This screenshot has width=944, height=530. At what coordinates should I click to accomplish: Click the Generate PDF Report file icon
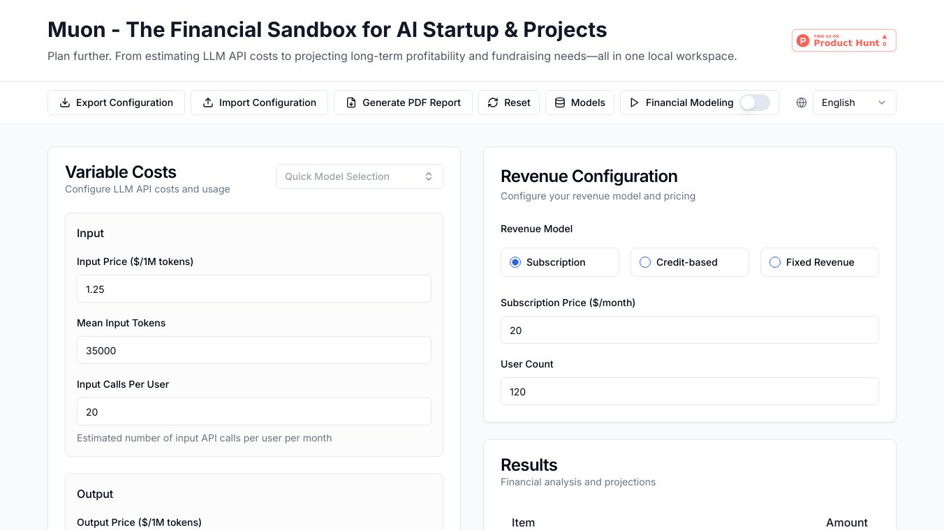click(x=351, y=103)
